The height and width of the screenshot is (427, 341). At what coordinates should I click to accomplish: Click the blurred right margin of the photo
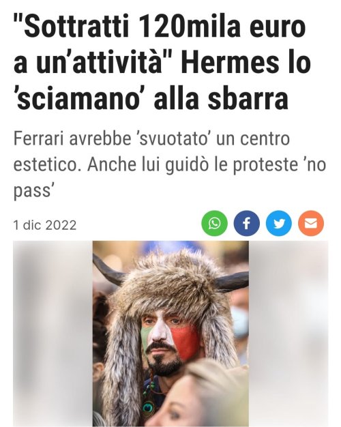pyautogui.click(x=288, y=334)
